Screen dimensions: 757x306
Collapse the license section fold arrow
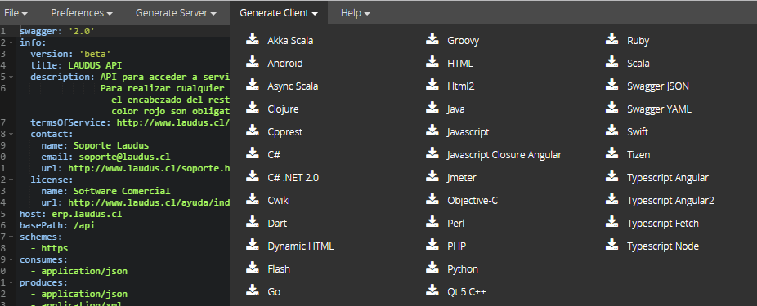[x=11, y=180]
